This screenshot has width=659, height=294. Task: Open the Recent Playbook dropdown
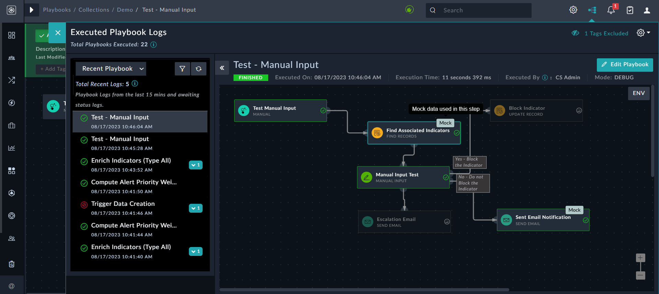pyautogui.click(x=111, y=69)
